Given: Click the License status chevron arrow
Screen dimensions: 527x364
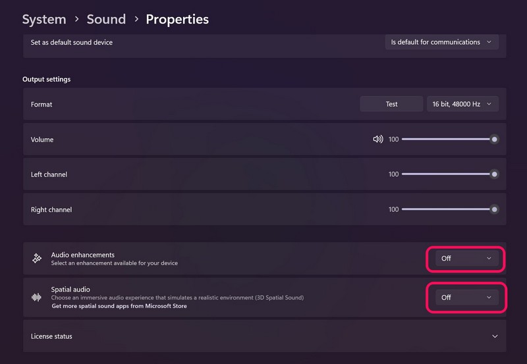Looking at the screenshot, I should point(495,336).
